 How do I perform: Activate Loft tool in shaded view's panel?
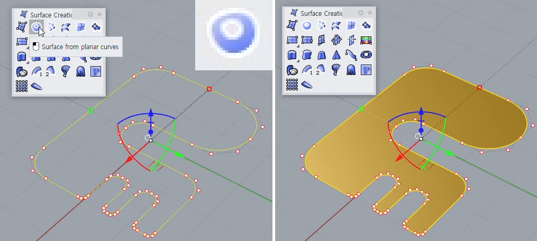(x=336, y=25)
